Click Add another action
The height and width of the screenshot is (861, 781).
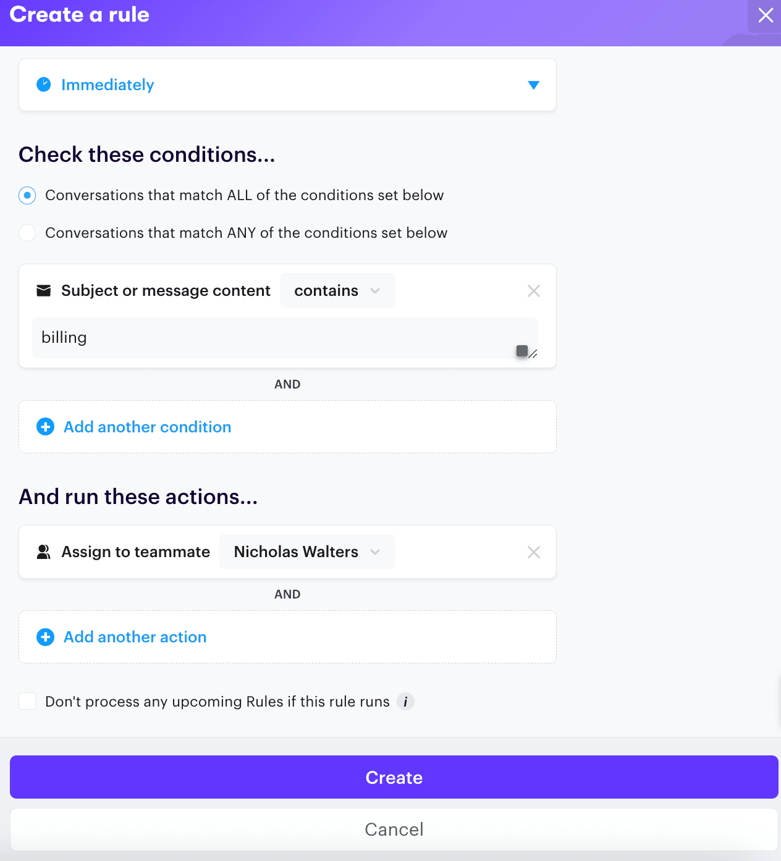tap(135, 637)
